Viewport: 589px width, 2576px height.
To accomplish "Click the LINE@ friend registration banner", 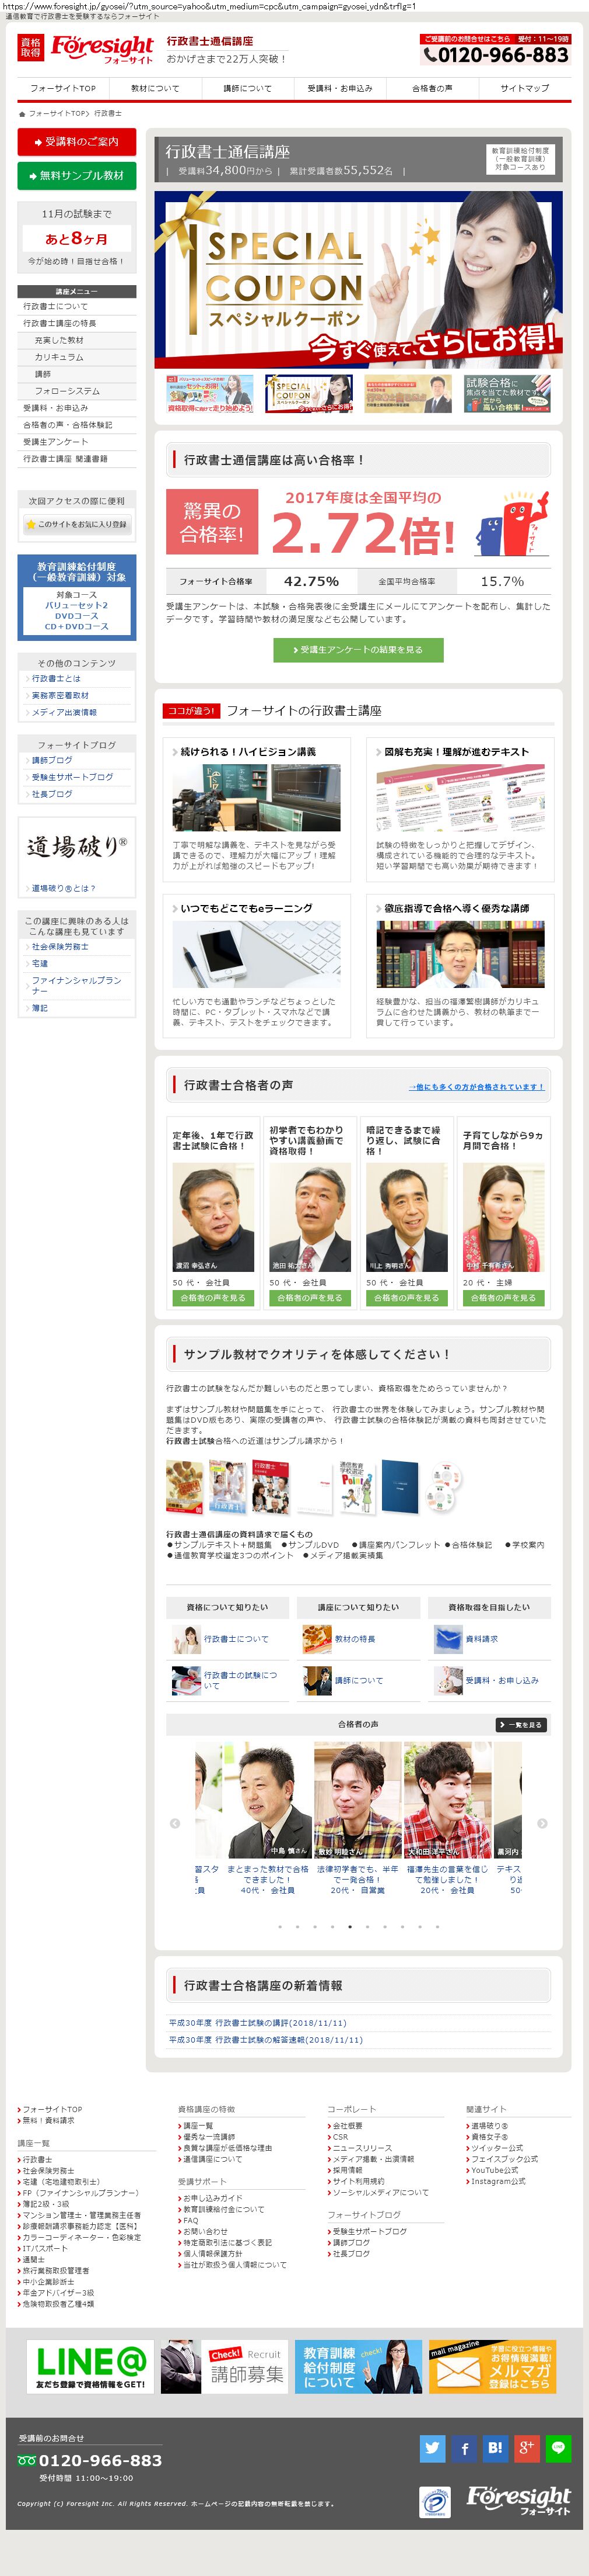I will click(x=91, y=2366).
